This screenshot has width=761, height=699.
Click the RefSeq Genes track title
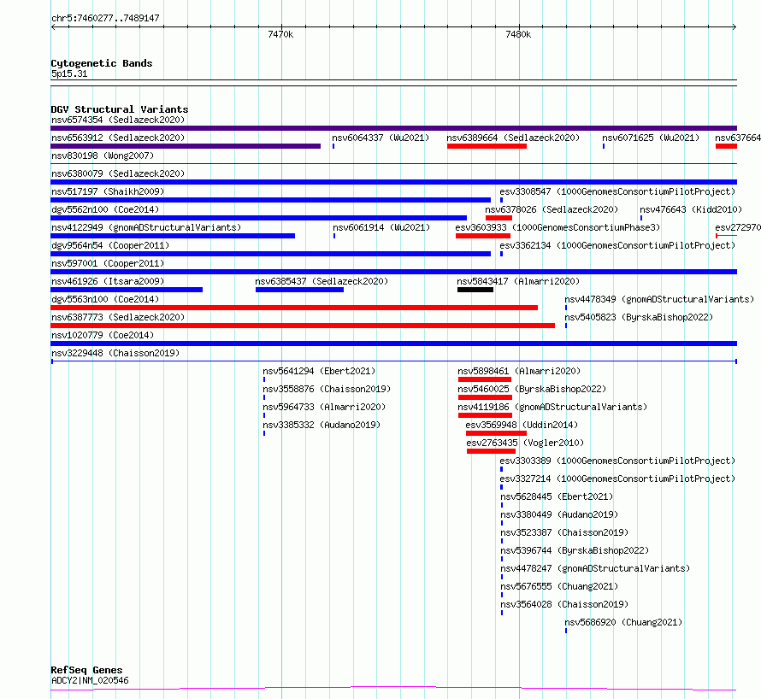click(x=86, y=670)
